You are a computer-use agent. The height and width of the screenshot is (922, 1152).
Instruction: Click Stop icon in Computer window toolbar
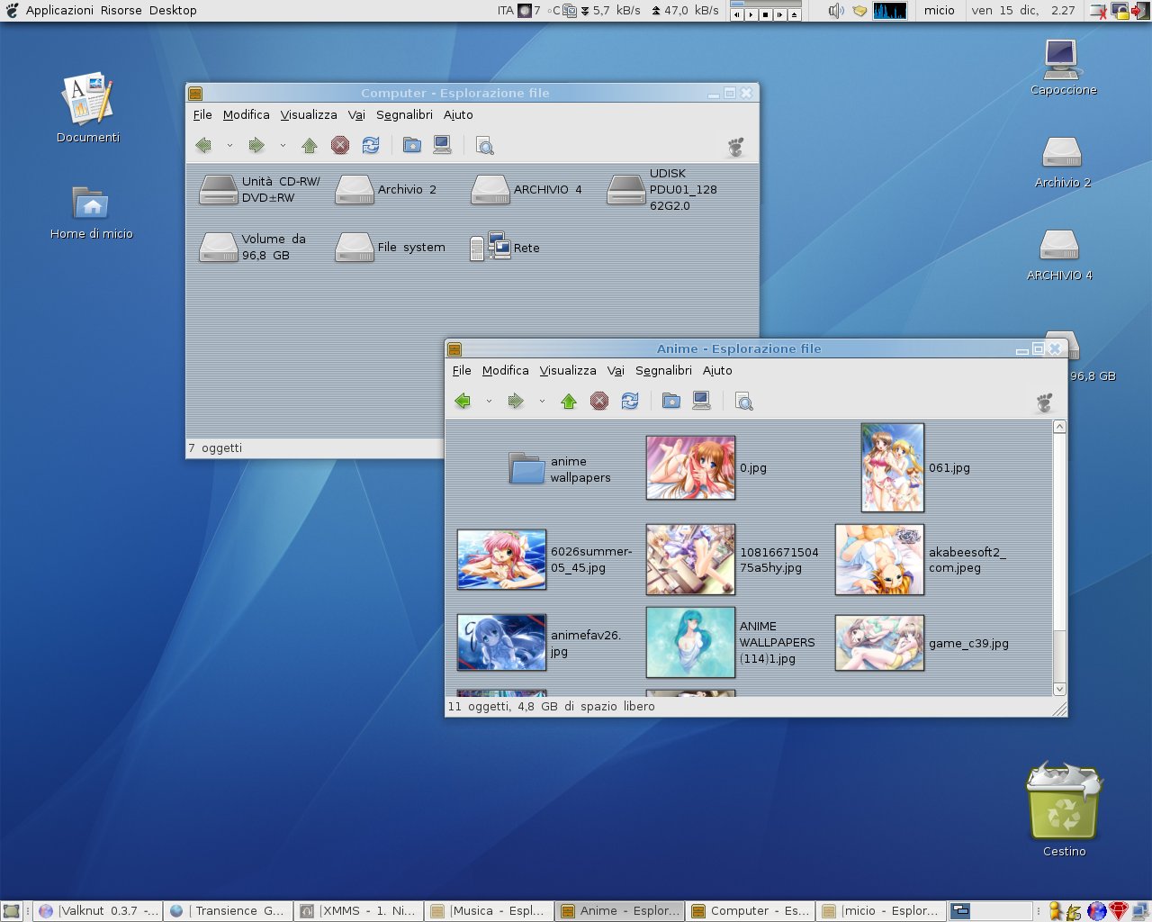340,145
